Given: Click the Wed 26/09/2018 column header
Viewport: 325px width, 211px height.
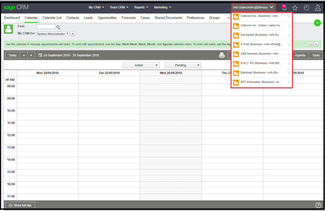Looking at the screenshot, I should 171,73.
